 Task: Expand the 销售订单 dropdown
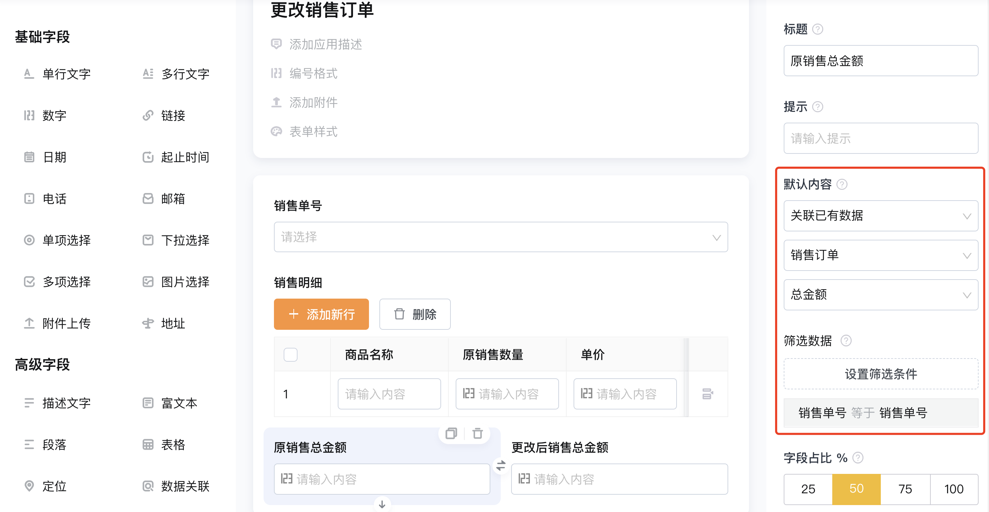[x=881, y=255]
